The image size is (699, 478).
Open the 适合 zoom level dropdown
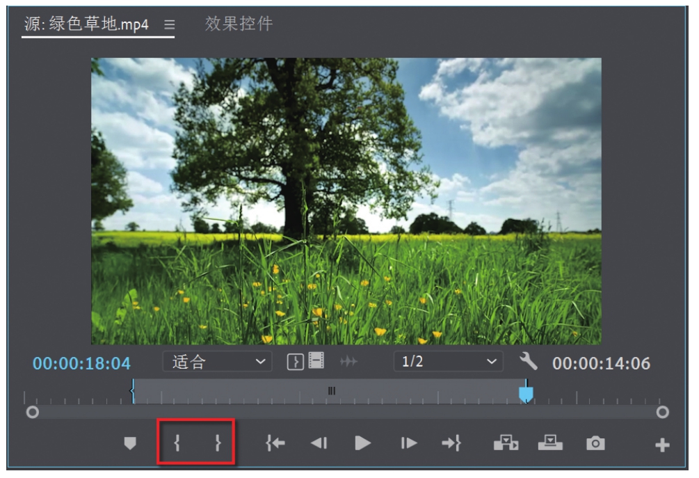click(x=217, y=361)
